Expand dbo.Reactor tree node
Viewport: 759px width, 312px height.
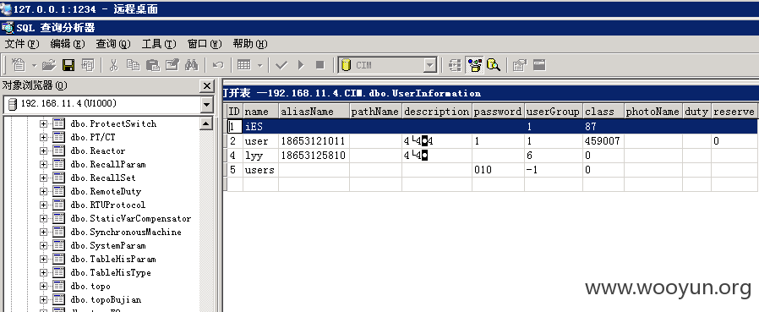click(x=44, y=151)
